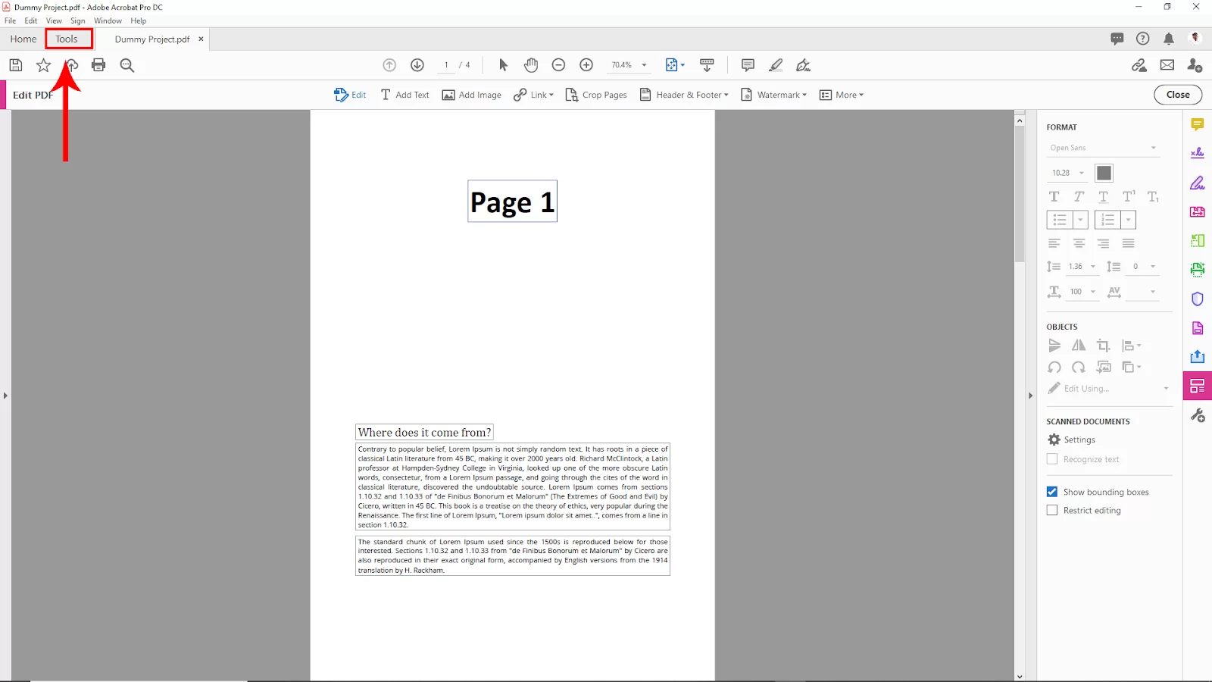Switch to the Tools tab
The width and height of the screenshot is (1212, 682).
tap(67, 39)
